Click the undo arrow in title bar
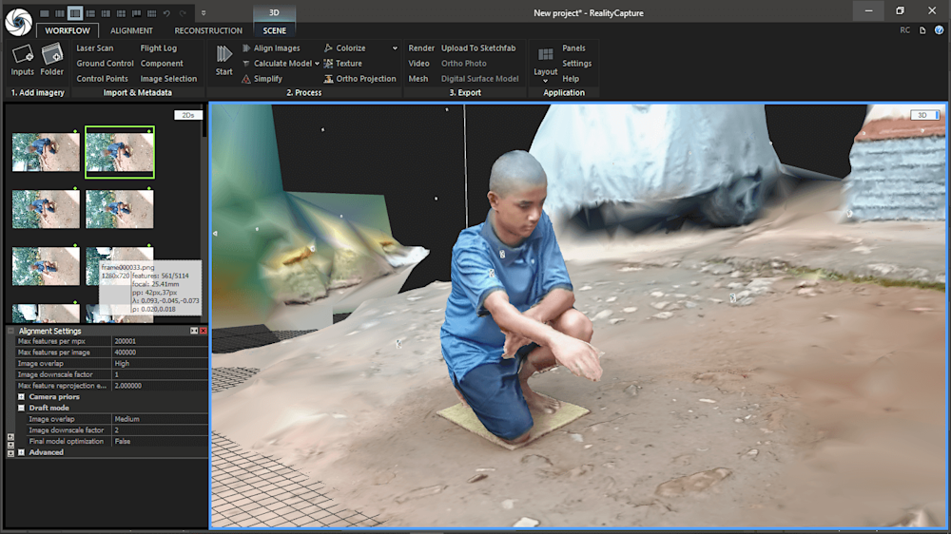The width and height of the screenshot is (951, 534). (x=166, y=13)
